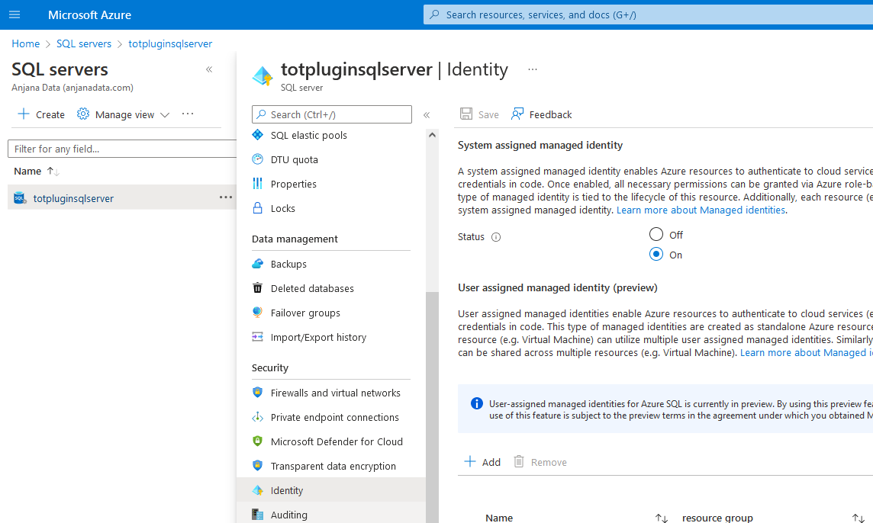Screen dimensions: 873x523
Task: Click the Feedback icon in toolbar
Action: click(518, 114)
